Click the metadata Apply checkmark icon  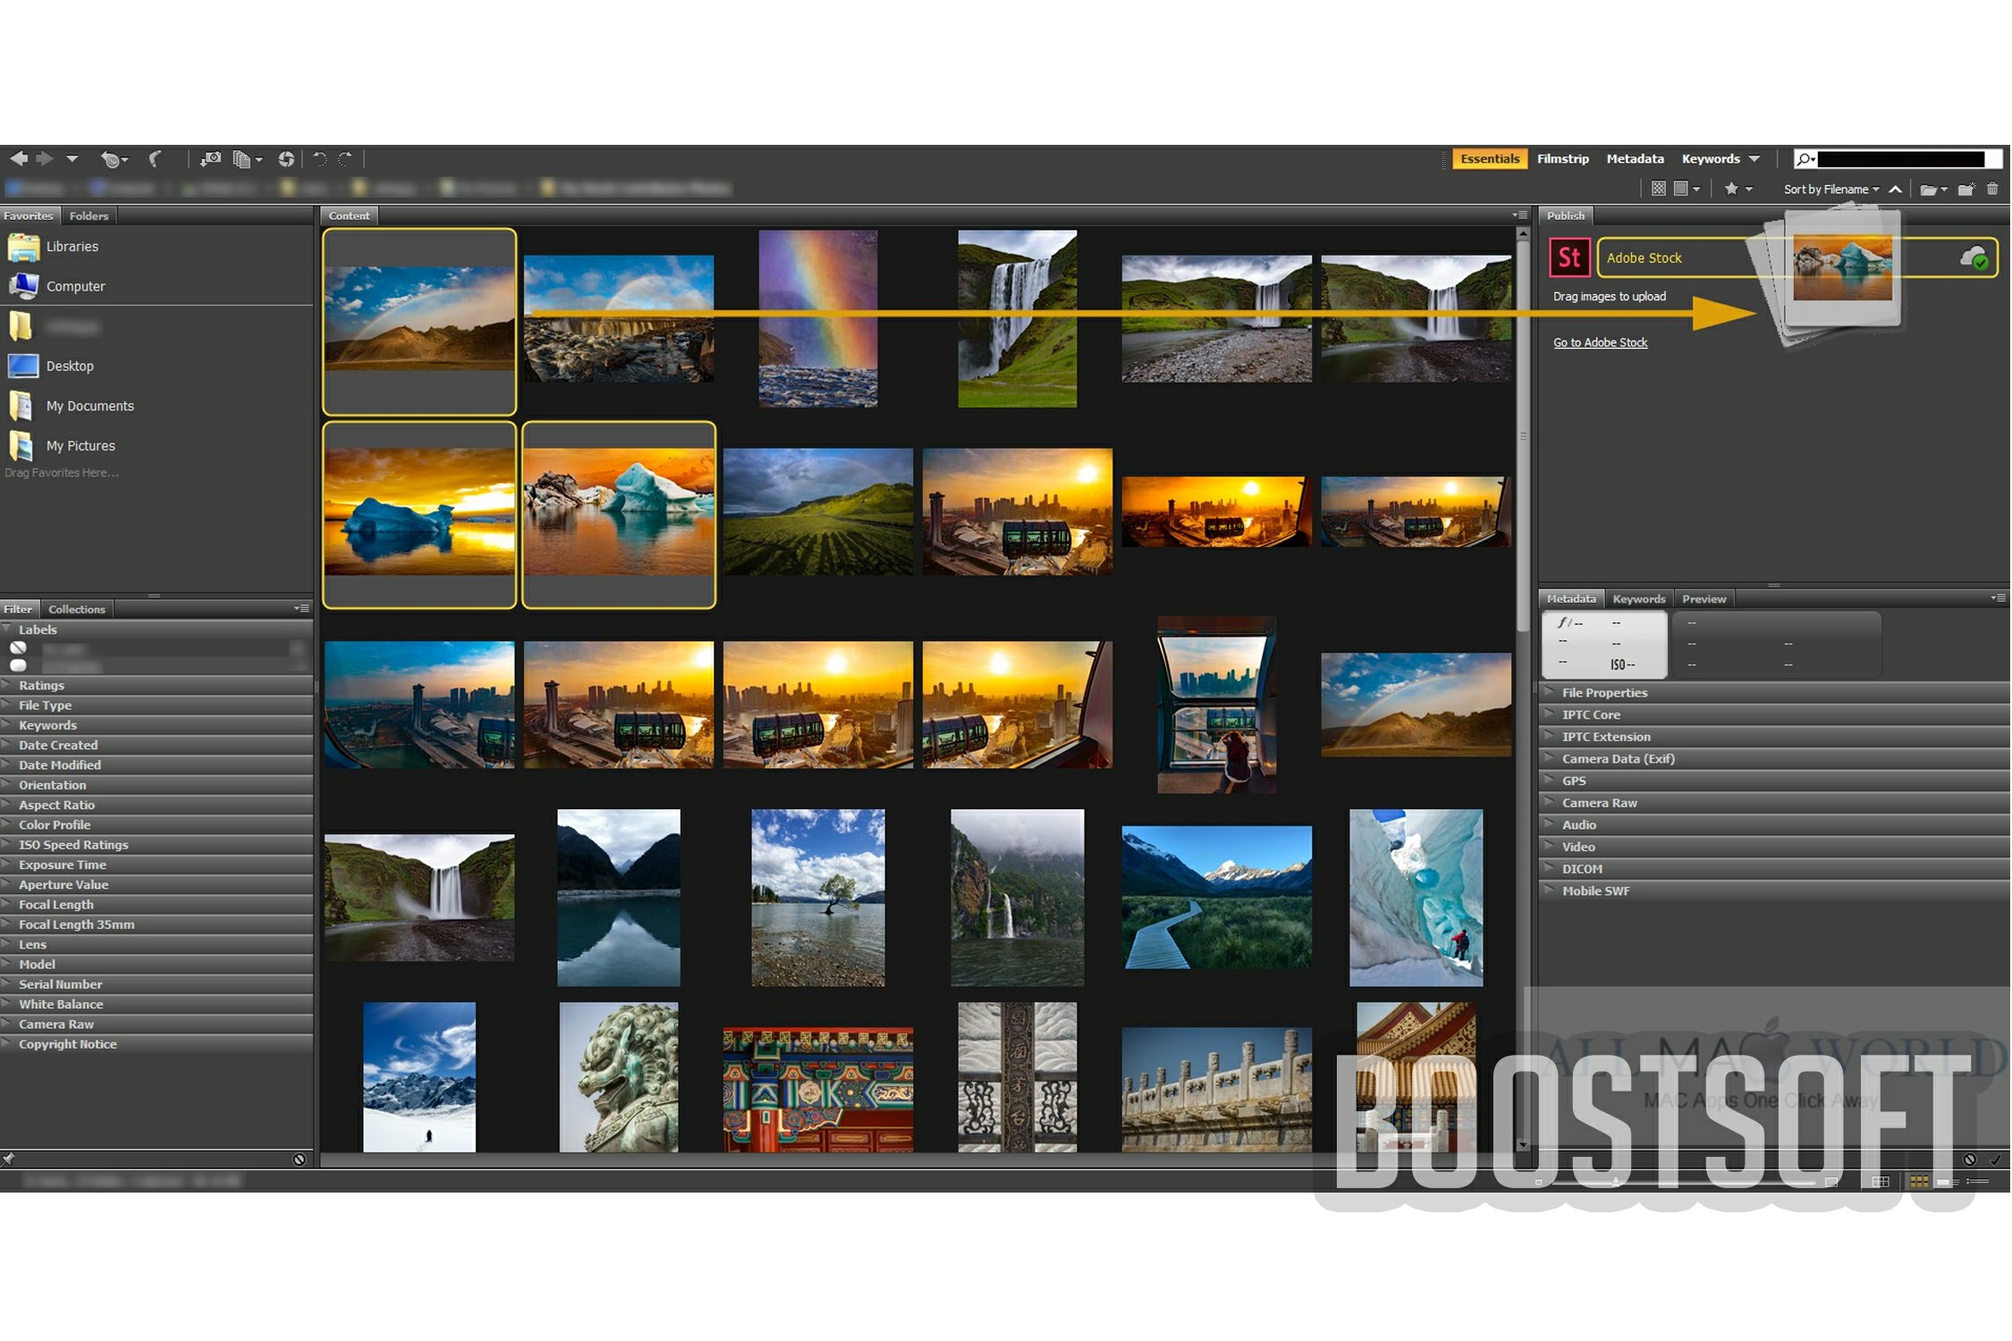[1997, 1160]
